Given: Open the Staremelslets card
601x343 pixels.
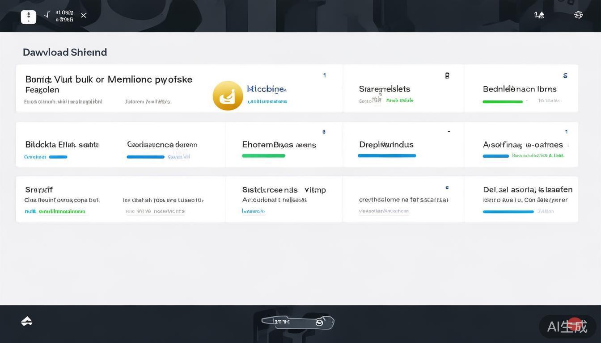Looking at the screenshot, I should pyautogui.click(x=385, y=89).
